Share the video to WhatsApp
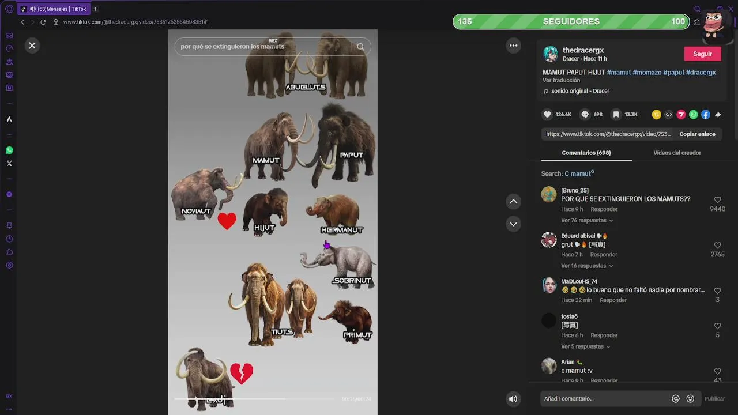738x415 pixels. pos(693,115)
